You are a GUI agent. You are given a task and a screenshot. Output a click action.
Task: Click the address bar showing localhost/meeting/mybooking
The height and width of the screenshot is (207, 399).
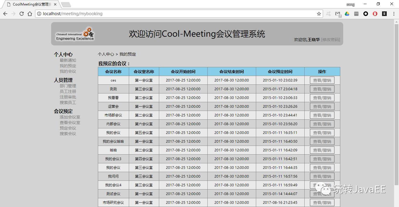[175, 14]
